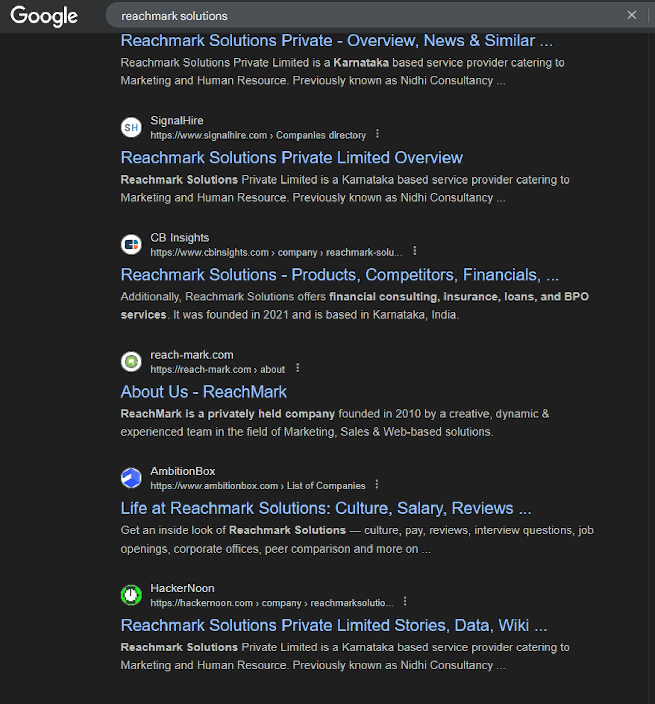Open the three-dot menu for SignalHire result
Image resolution: width=655 pixels, height=704 pixels.
point(377,134)
